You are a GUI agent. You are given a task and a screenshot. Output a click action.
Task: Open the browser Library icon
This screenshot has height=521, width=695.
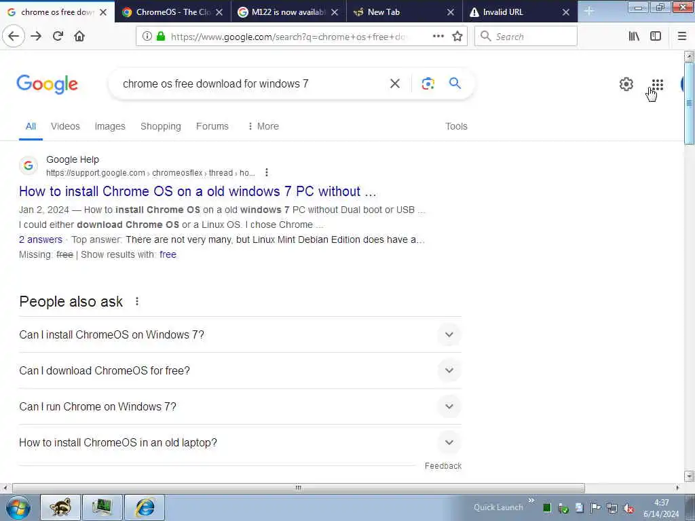coord(634,37)
